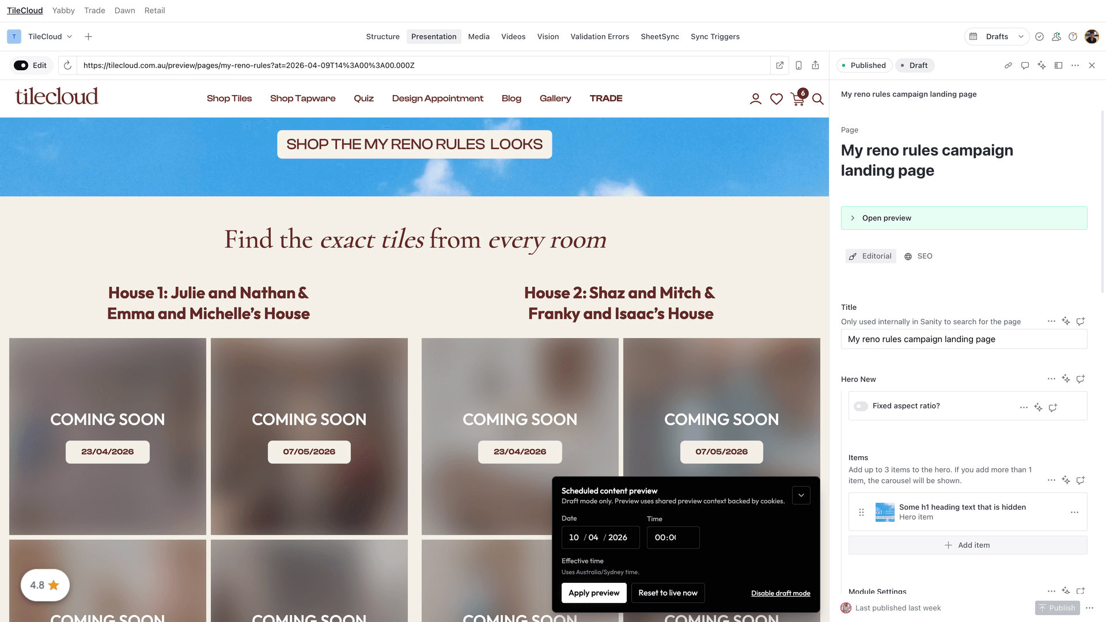
Task: Click the share preview icon
Action: [x=815, y=66]
